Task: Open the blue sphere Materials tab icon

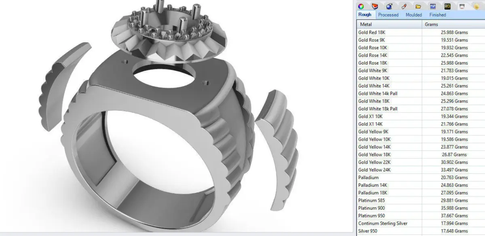Action: coord(389,6)
